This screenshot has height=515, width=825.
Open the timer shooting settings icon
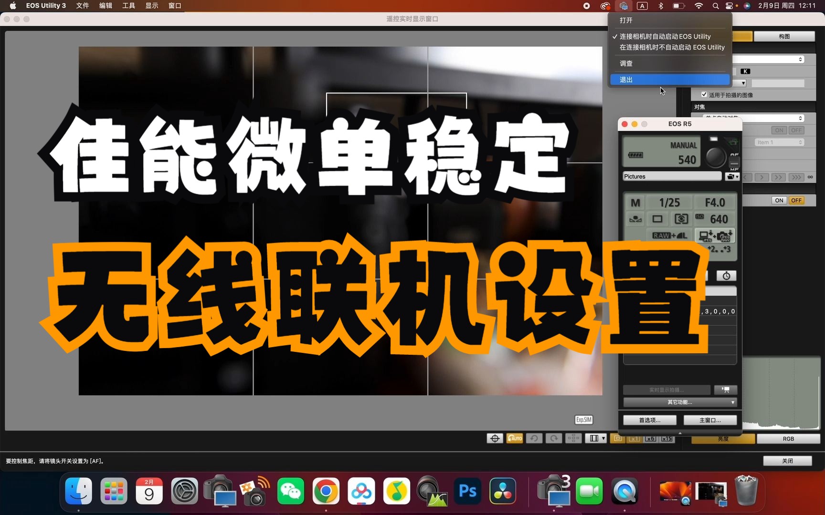point(726,276)
